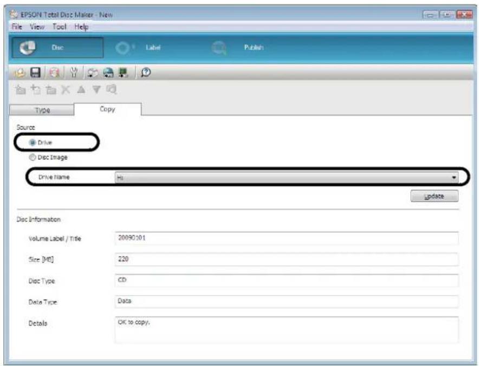Click the greyed magnifier preview icon
This screenshot has width=479, height=366.
(112, 89)
